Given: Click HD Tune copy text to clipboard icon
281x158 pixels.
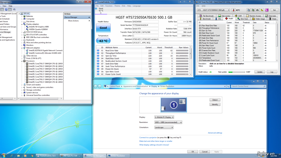Looking at the screenshot, I should [248, 10].
